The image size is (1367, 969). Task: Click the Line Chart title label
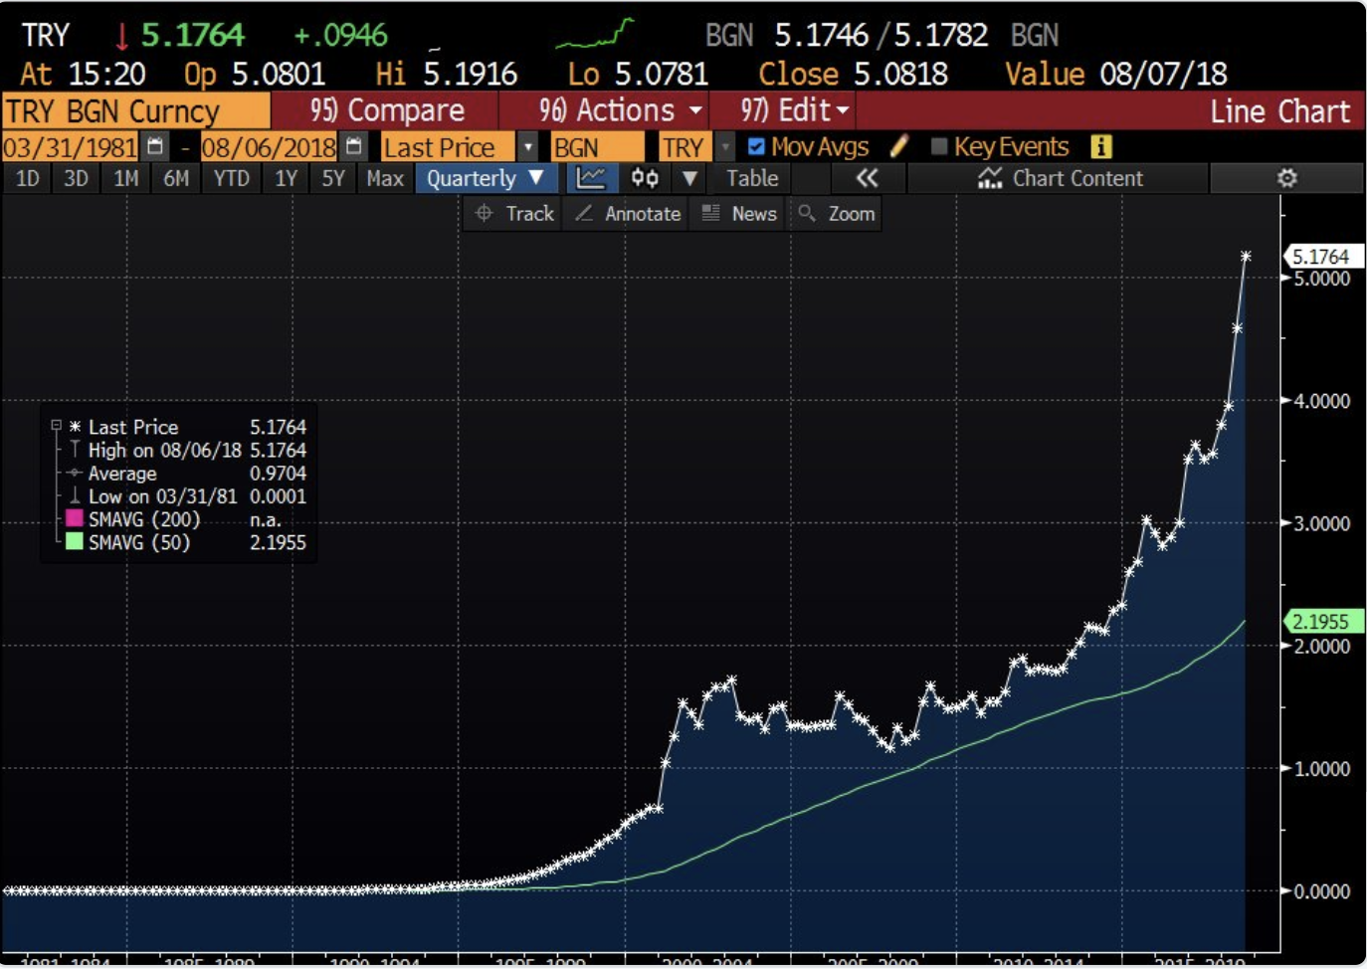tap(1280, 111)
